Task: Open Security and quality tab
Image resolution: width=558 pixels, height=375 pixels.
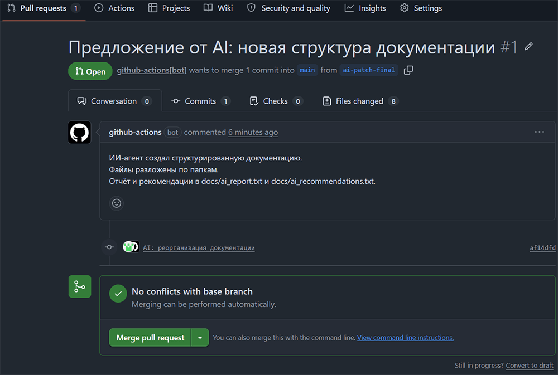Action: pos(288,8)
